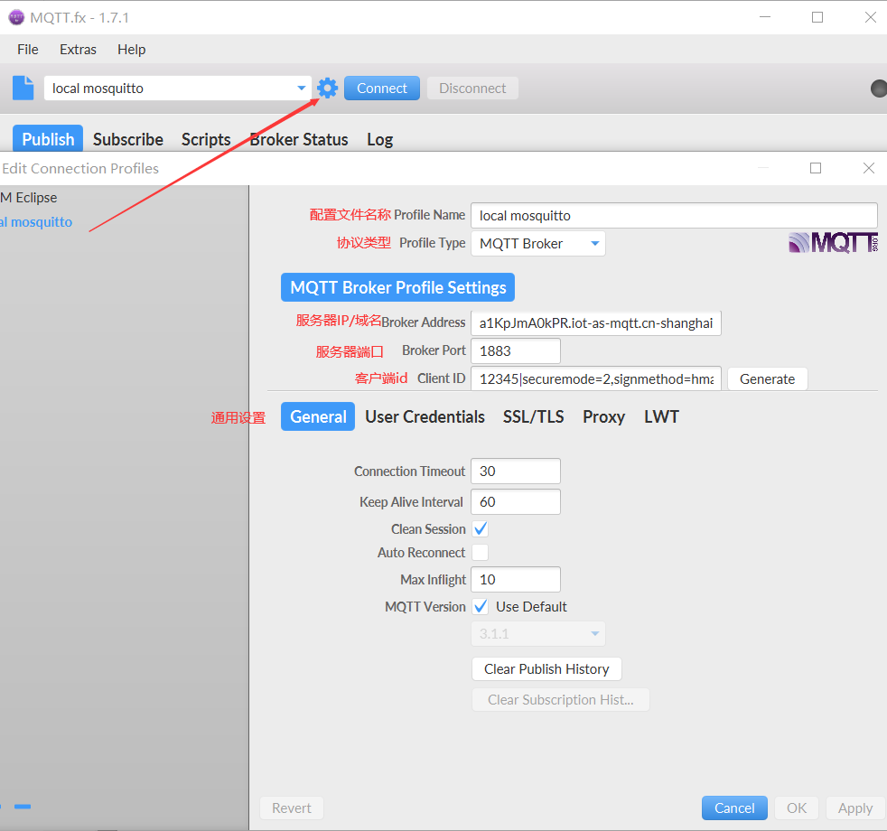887x831 pixels.
Task: Click the MQTT logo in the profile editor
Action: (x=832, y=242)
